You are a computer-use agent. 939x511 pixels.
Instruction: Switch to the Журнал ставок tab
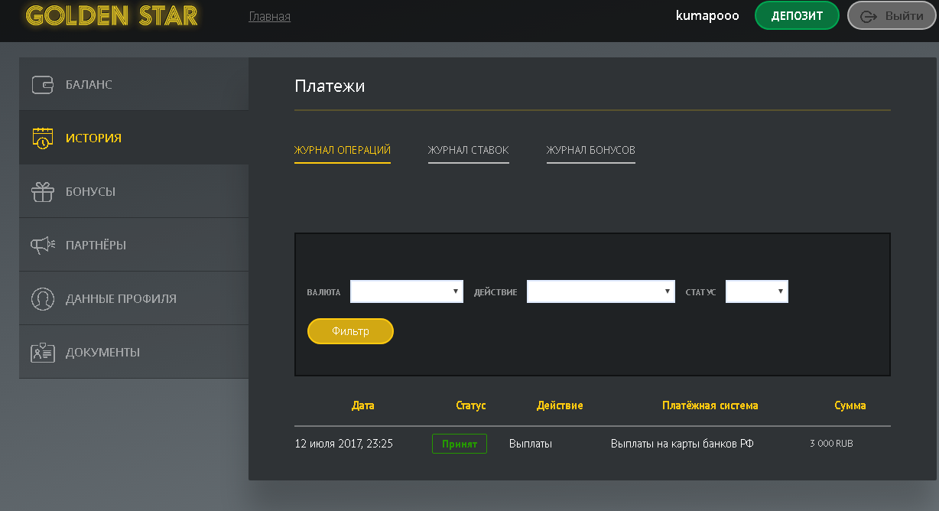(468, 150)
